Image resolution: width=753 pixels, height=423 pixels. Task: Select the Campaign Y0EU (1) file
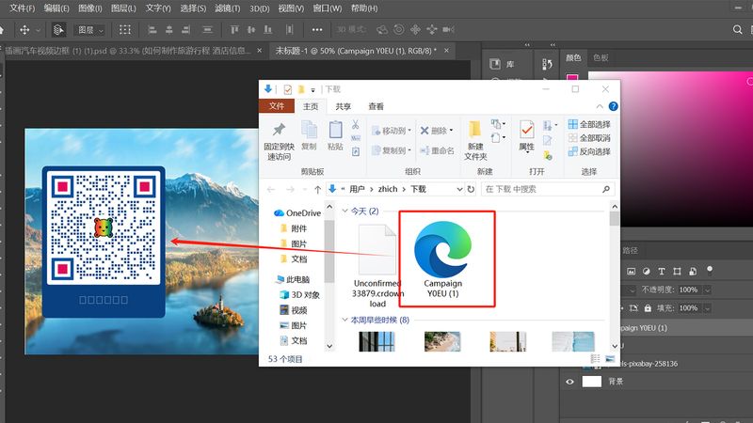pyautogui.click(x=442, y=259)
